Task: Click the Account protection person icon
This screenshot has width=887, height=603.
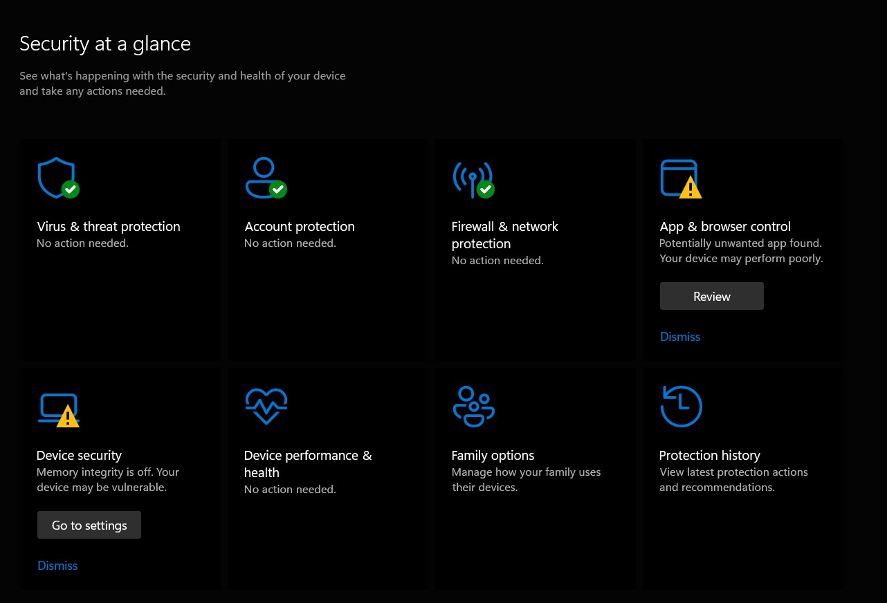Action: tap(264, 178)
